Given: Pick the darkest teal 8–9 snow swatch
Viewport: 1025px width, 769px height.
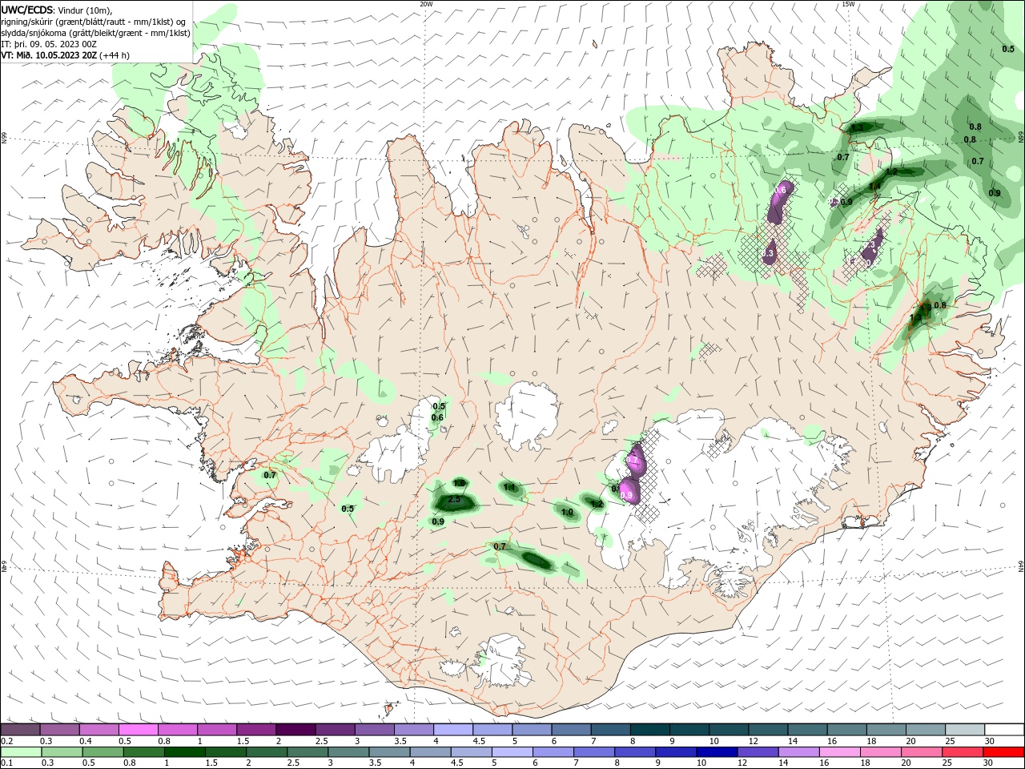Looking at the screenshot, I should (x=649, y=730).
